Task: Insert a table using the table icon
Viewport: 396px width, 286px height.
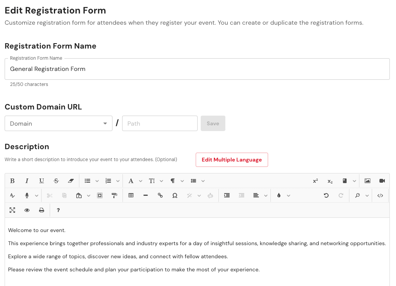Action: pos(131,195)
